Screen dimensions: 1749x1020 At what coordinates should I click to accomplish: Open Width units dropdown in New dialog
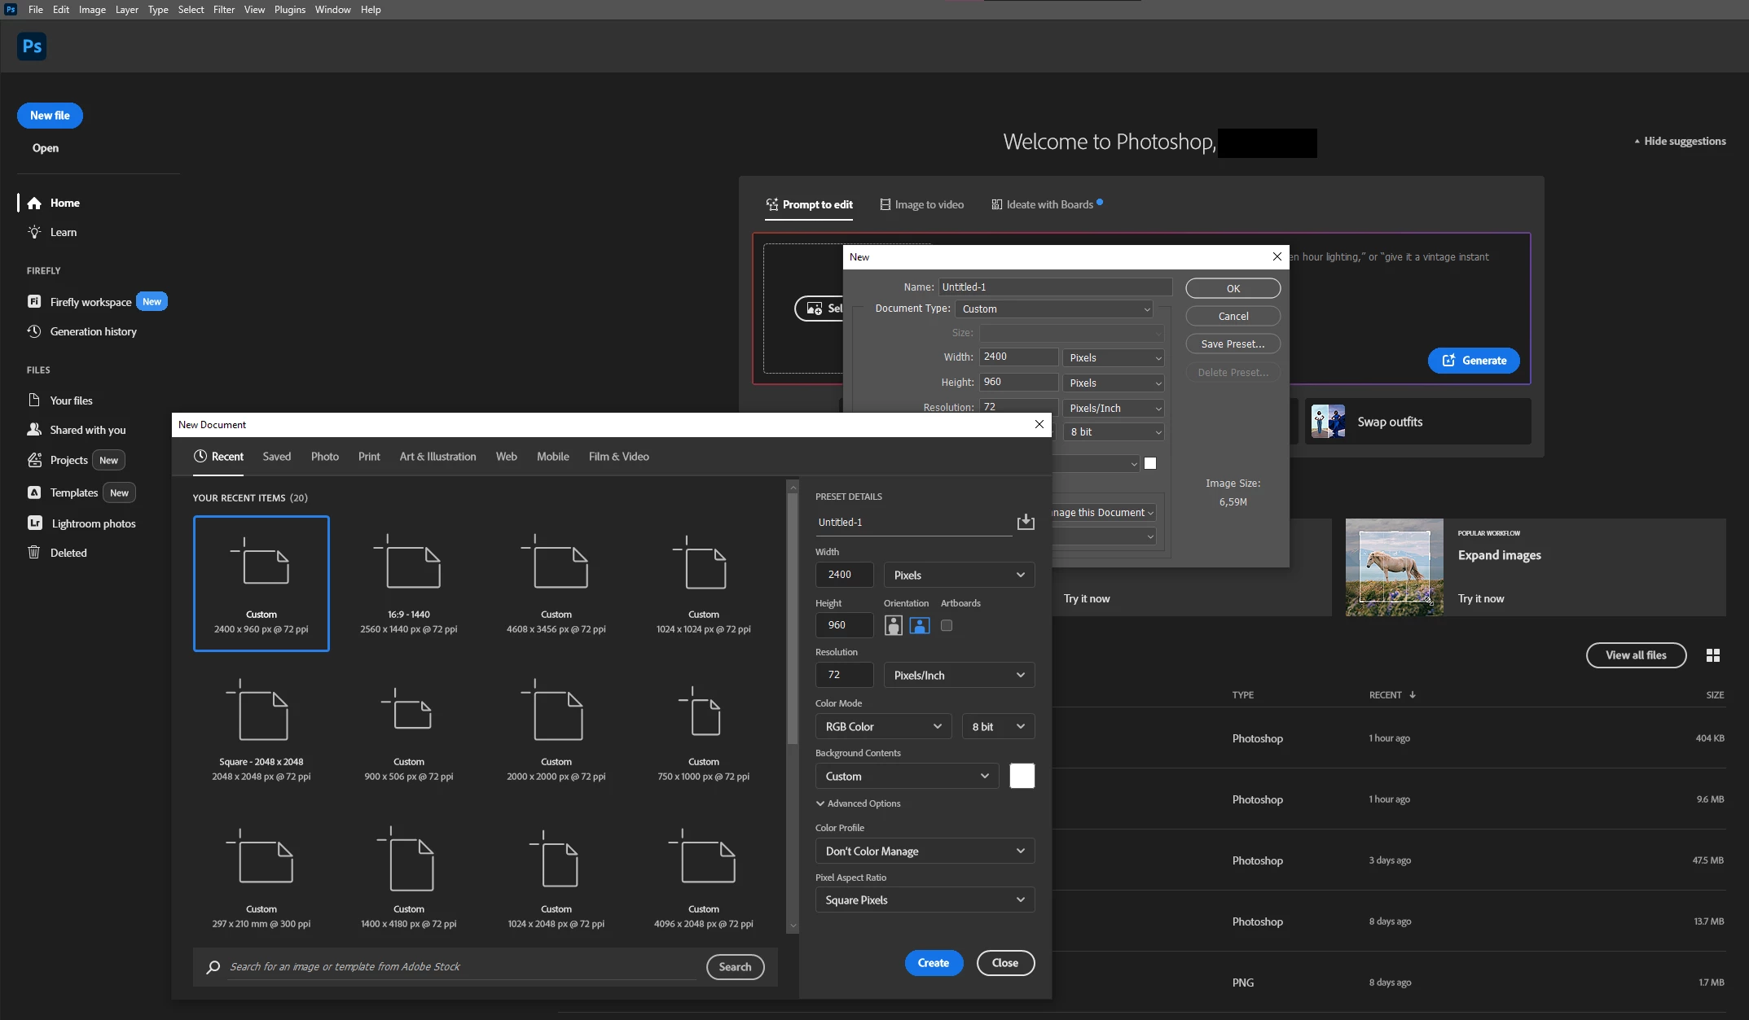tap(1113, 357)
